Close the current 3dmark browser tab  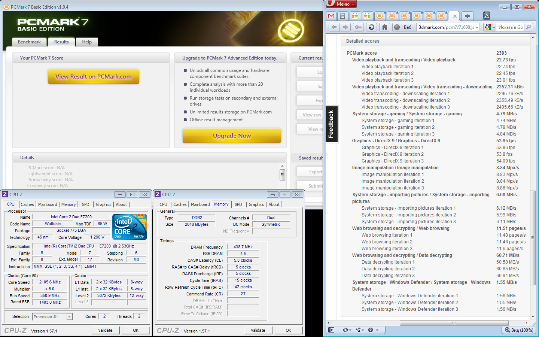[455, 16]
